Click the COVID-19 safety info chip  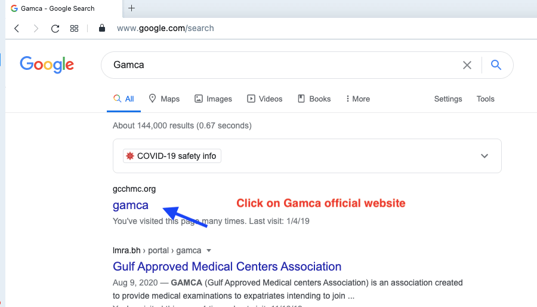(172, 156)
